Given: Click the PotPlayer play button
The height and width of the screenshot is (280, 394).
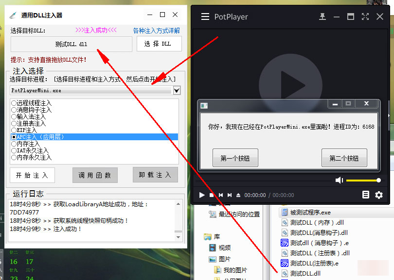Looking at the screenshot, I should coord(202,195).
